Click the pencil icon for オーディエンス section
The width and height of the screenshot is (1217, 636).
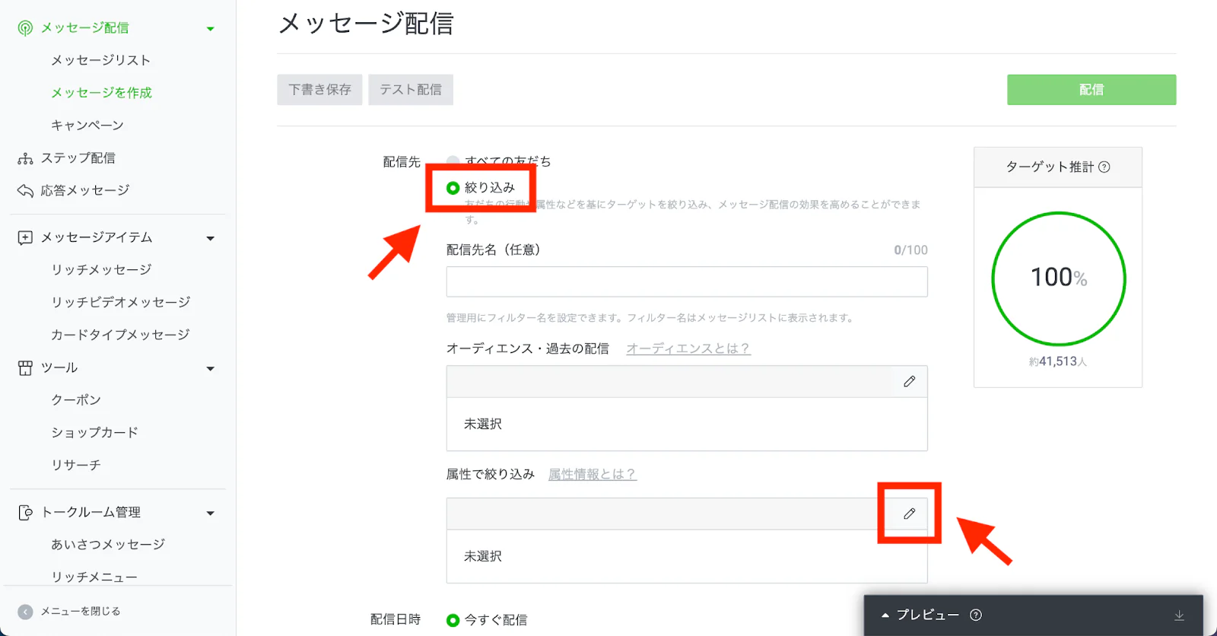909,381
